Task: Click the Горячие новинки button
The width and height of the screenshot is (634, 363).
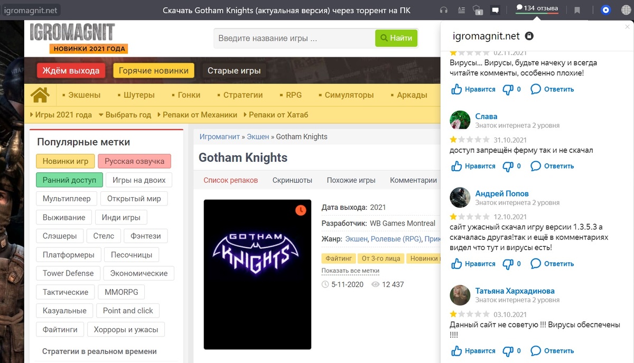Action: pos(154,71)
